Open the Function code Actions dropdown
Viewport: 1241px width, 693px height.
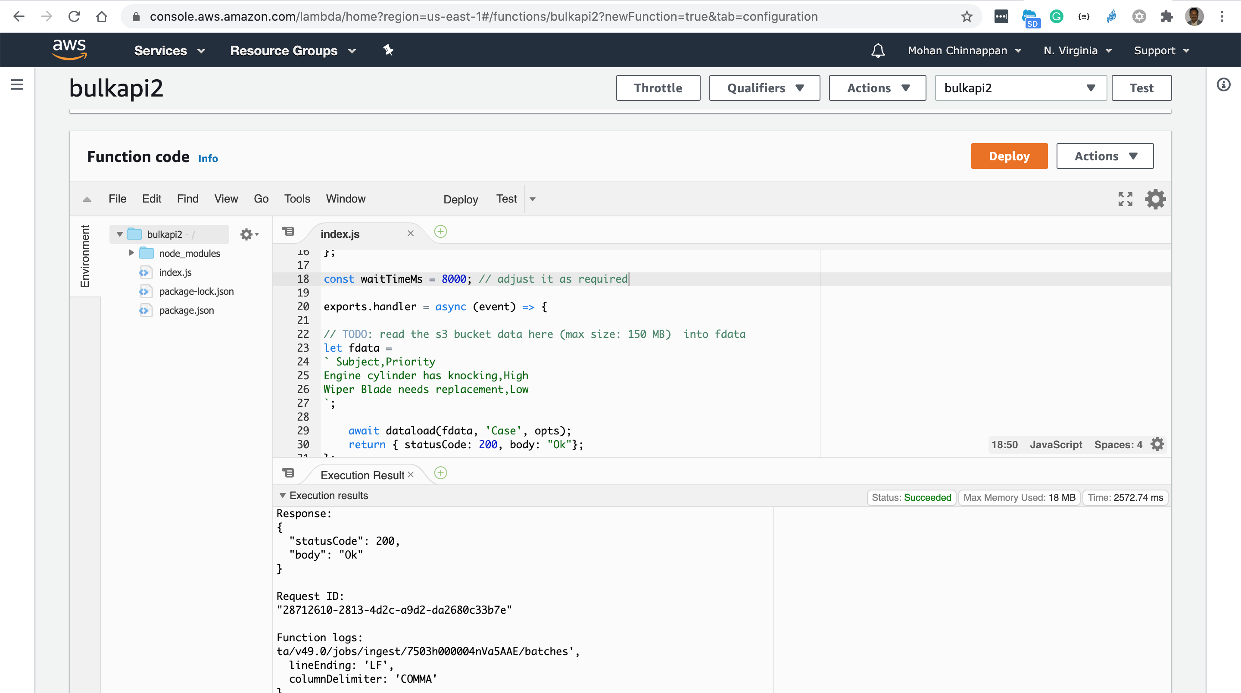click(x=1105, y=156)
